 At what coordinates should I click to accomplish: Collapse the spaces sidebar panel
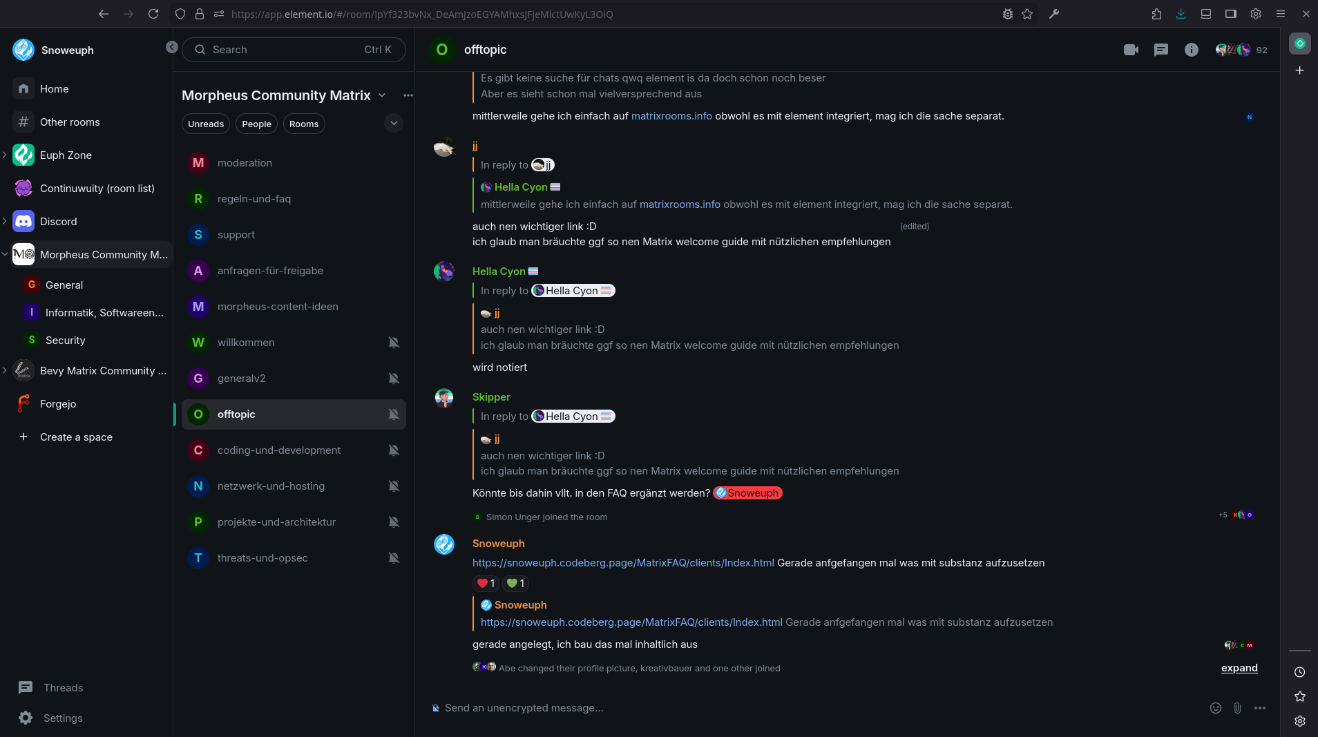[172, 47]
